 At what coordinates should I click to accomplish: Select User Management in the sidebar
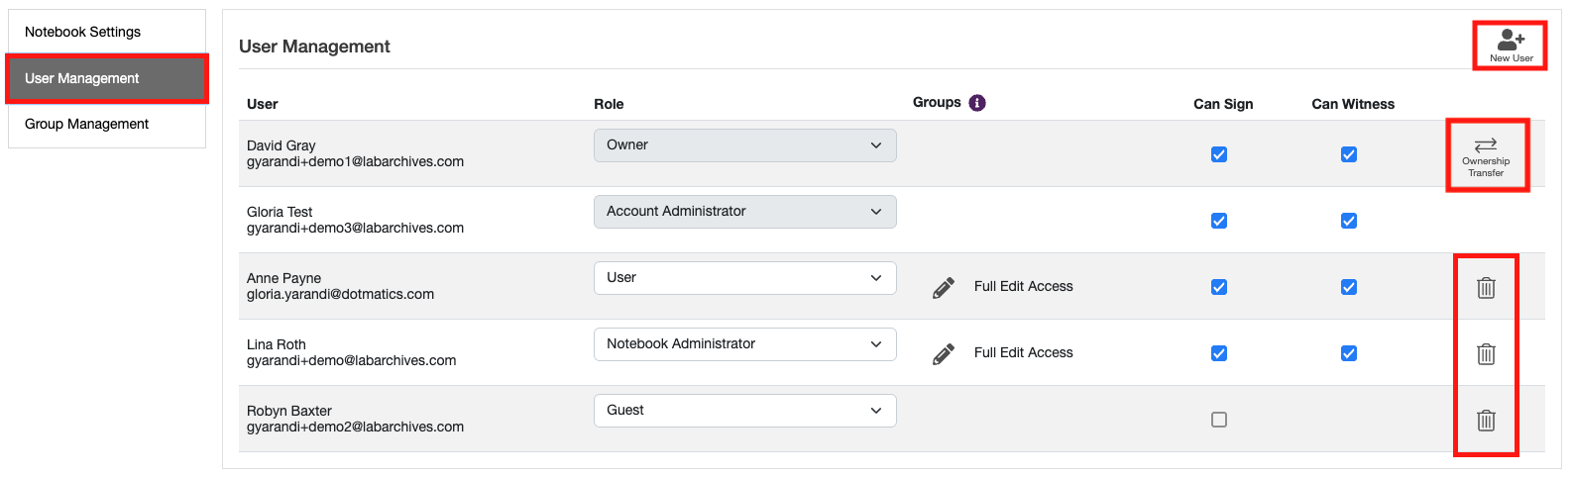(82, 78)
